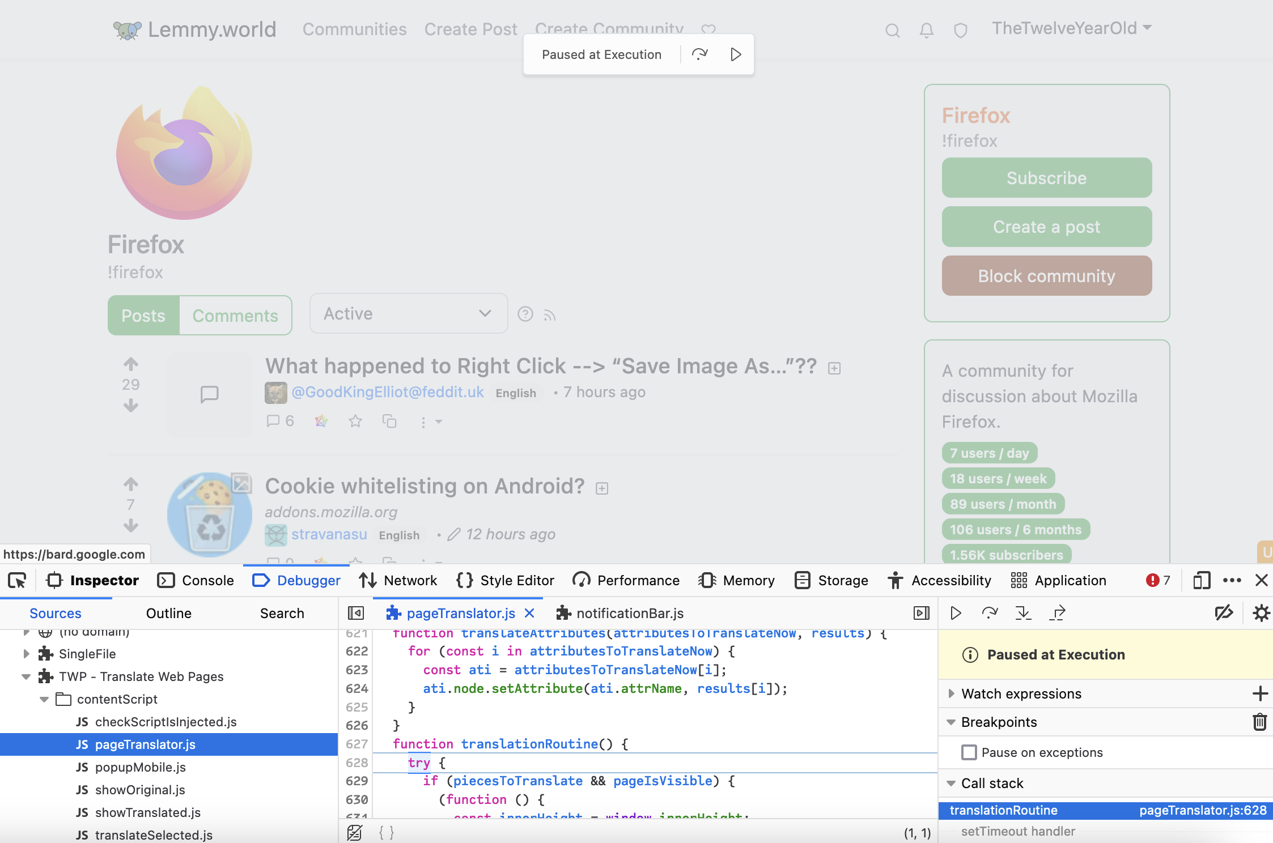Open notifications bell icon
1273x843 pixels.
pyautogui.click(x=927, y=30)
